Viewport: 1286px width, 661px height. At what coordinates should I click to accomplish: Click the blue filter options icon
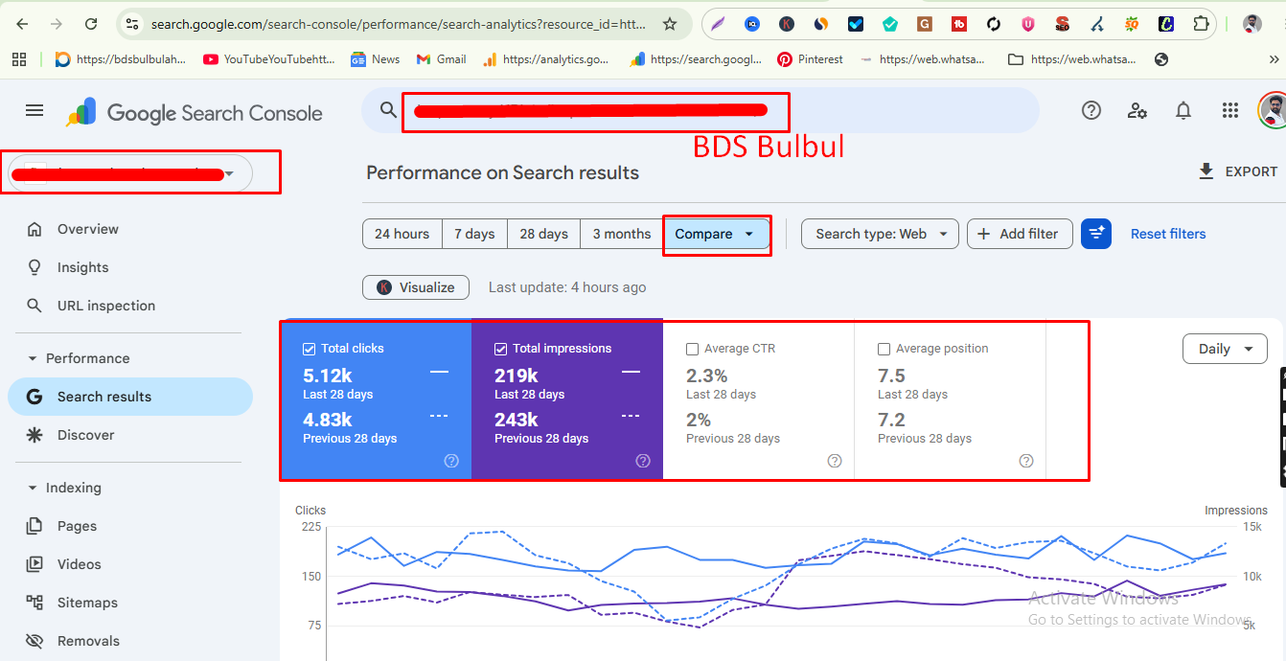coord(1096,234)
